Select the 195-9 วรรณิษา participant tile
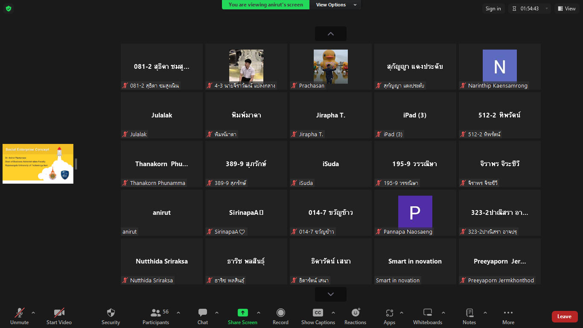Screen dimensions: 583x328 pos(415,164)
